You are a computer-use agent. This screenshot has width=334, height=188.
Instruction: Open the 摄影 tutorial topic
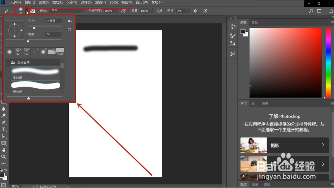click(x=285, y=145)
